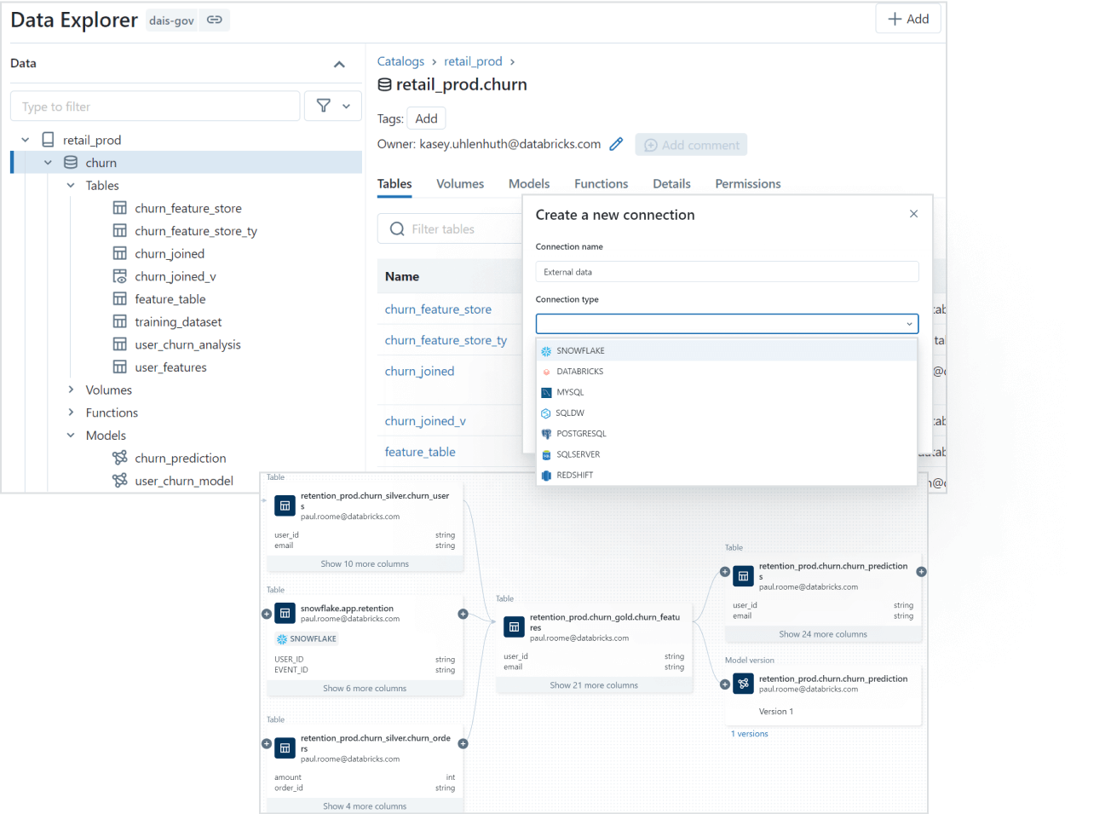Click the link icon beside the dais-gov badge
1111x814 pixels.
(x=213, y=19)
